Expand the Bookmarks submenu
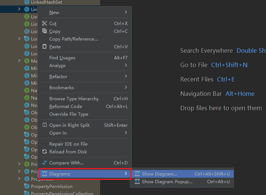This screenshot has width=266, height=195. (x=125, y=88)
